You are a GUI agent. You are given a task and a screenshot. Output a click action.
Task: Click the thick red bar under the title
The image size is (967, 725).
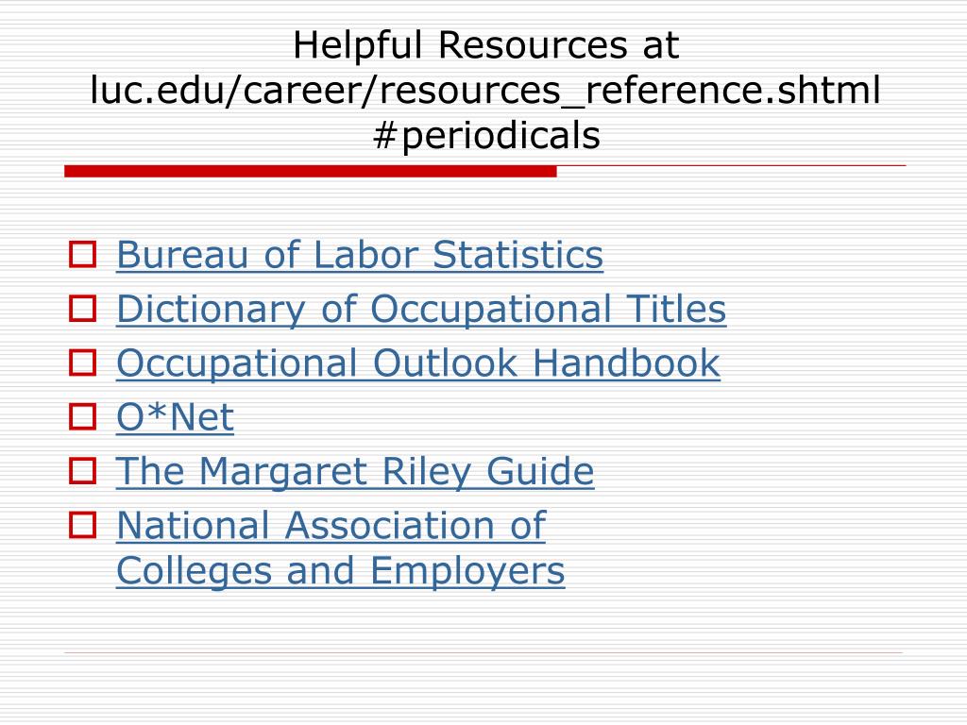[x=310, y=172]
